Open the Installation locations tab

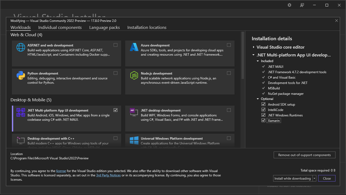click(147, 28)
